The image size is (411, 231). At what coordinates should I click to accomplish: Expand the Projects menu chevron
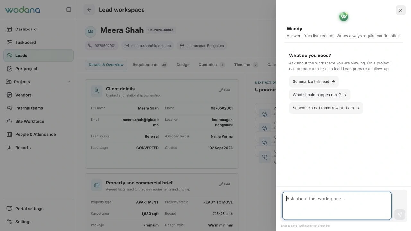point(69,82)
